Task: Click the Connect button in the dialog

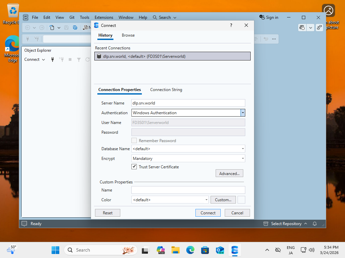Action: coord(208,213)
